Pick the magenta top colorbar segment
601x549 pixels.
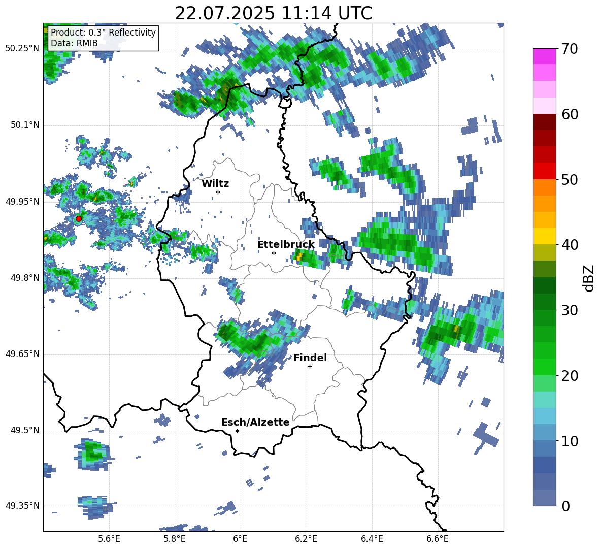(x=544, y=57)
